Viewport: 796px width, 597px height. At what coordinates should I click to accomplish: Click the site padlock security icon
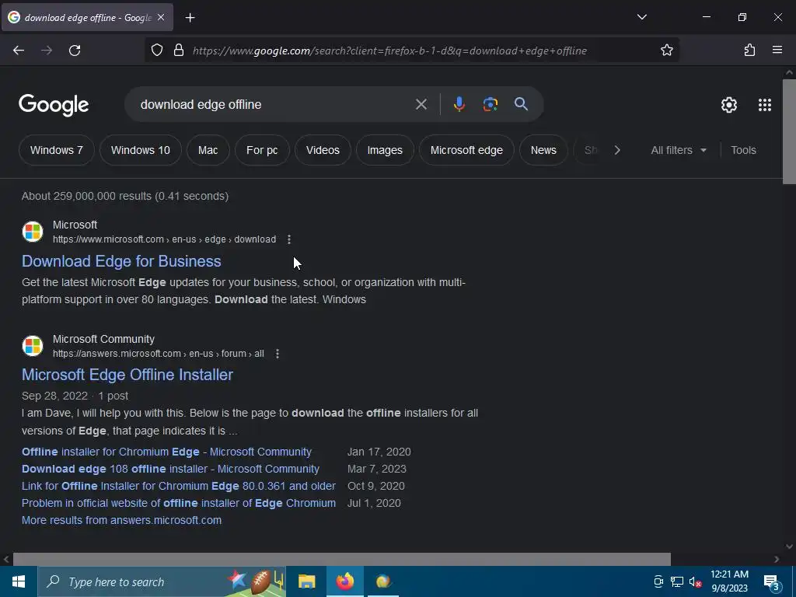point(179,51)
